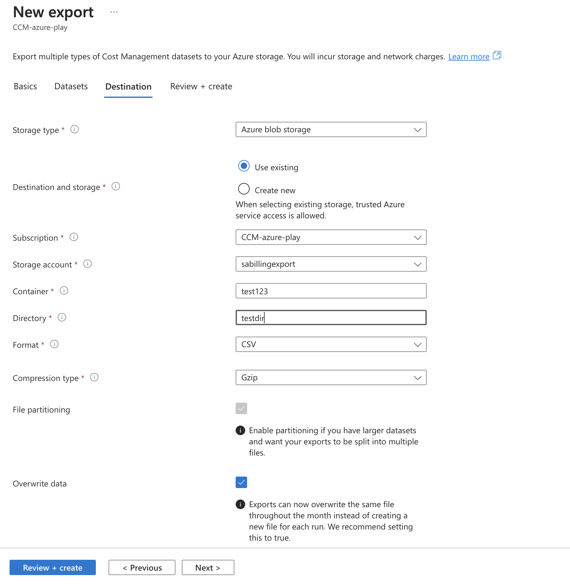Image resolution: width=570 pixels, height=584 pixels.
Task: Click the Storage account info icon
Action: (x=87, y=264)
